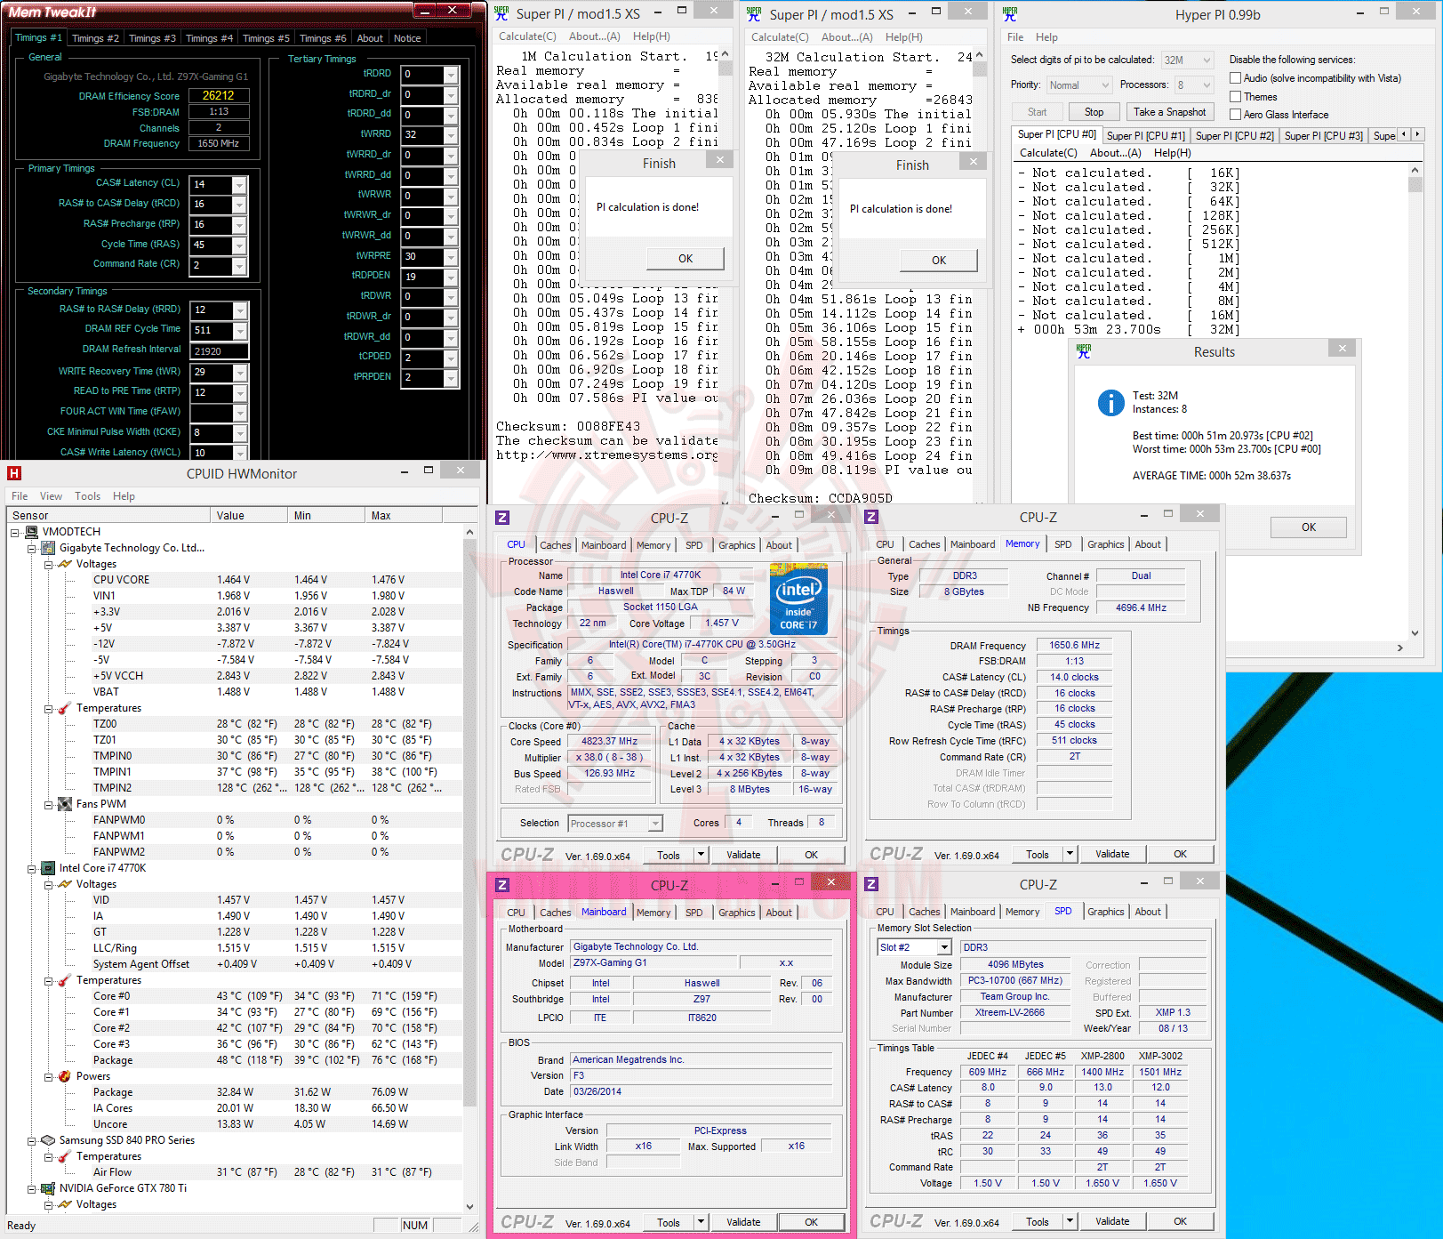Click the blue info icon in Results dialog
This screenshot has width=1443, height=1239.
(x=1111, y=403)
